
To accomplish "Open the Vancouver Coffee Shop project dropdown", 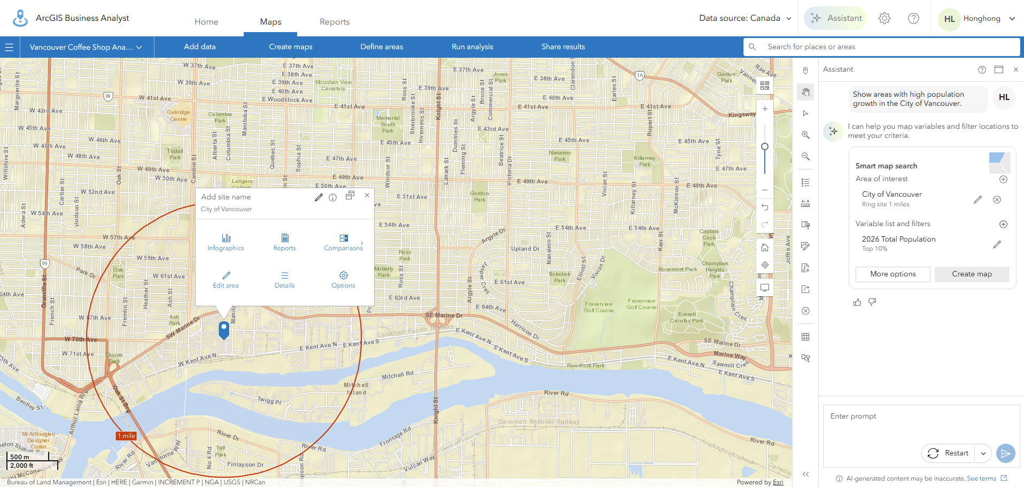I will [x=86, y=47].
